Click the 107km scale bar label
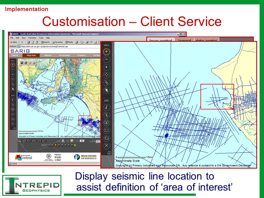 (x=40, y=131)
